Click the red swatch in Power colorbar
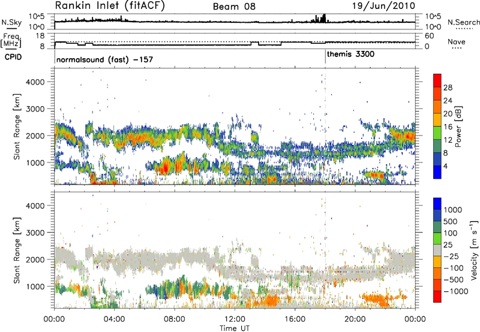This screenshot has width=480, height=332. pyautogui.click(x=437, y=80)
